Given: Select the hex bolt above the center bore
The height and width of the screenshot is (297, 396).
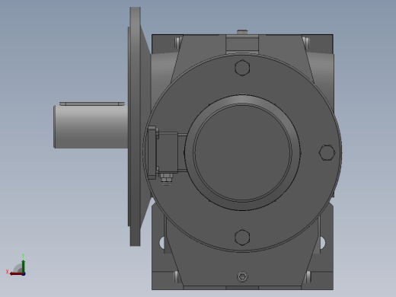Looking at the screenshot, I should [242, 68].
